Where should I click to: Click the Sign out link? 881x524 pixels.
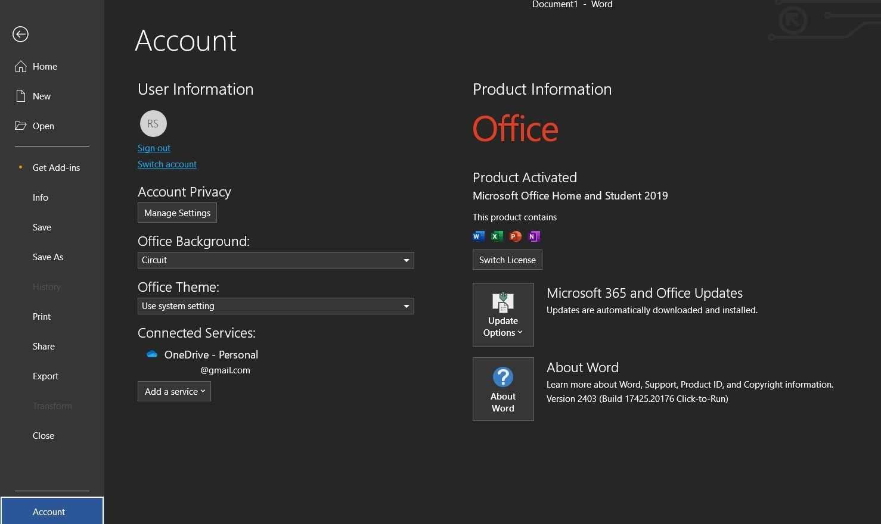point(154,148)
